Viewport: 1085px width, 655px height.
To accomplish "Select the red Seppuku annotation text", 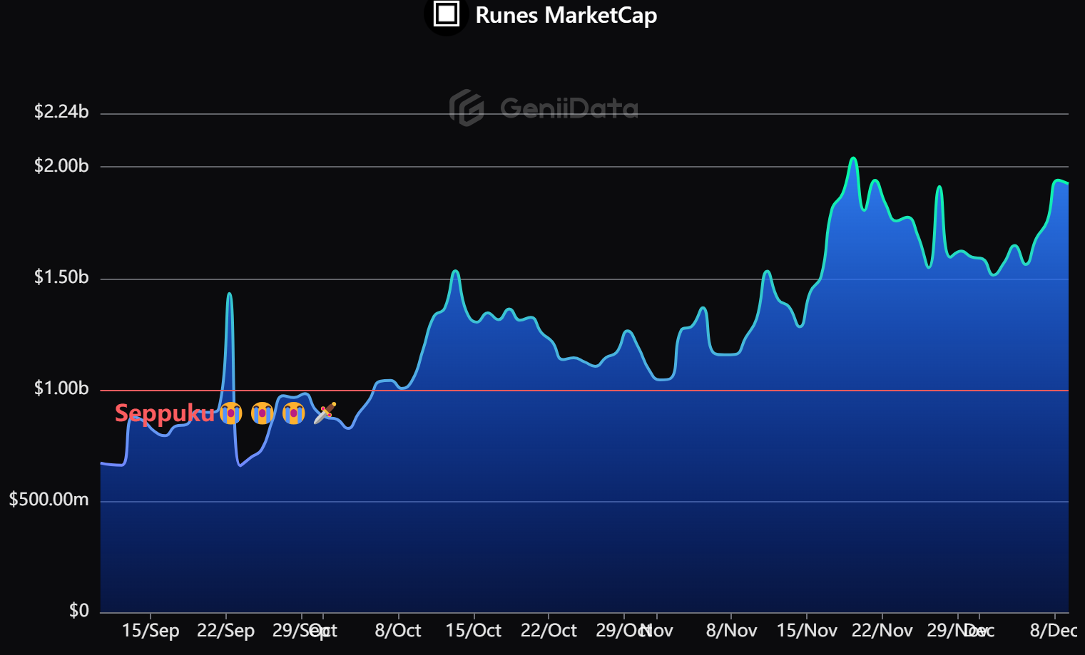I will pos(164,413).
